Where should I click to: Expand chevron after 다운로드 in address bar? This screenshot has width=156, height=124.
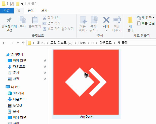click(x=115, y=43)
